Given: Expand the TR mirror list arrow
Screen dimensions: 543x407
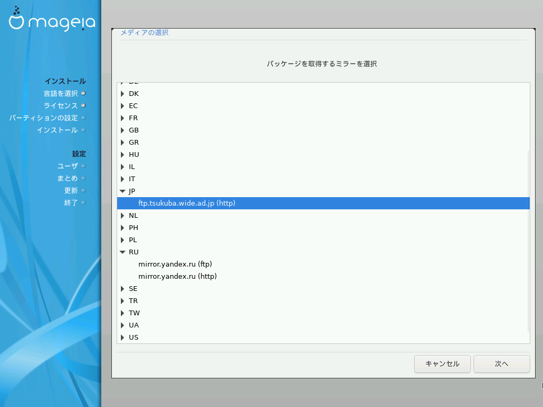Looking at the screenshot, I should (x=122, y=301).
